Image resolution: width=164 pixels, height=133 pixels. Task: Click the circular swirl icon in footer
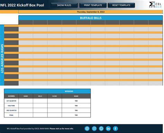pyautogui.click(x=101, y=129)
